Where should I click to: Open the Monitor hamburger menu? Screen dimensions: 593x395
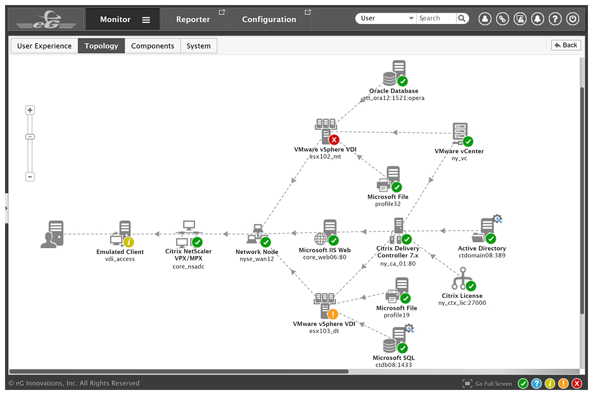pyautogui.click(x=146, y=20)
